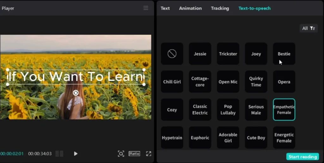This screenshot has height=163, width=324.
Task: Switch to the Tracking tab
Action: 220,8
